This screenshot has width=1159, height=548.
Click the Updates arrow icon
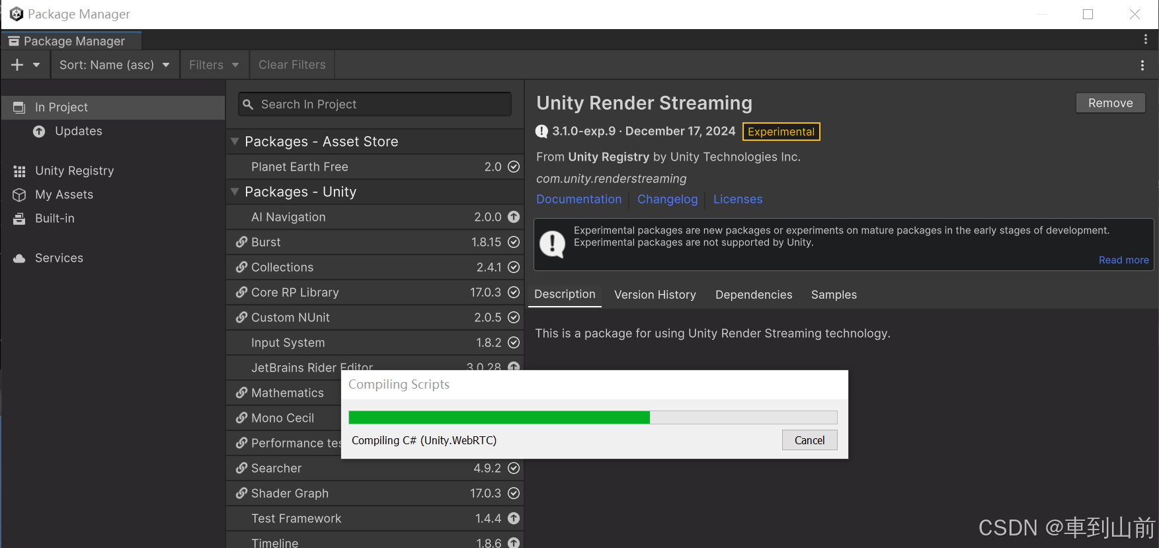point(39,132)
